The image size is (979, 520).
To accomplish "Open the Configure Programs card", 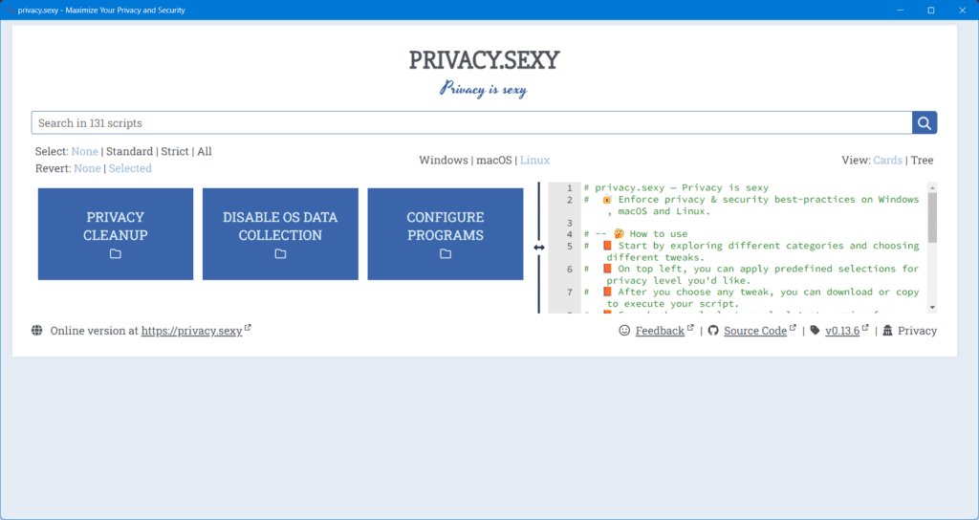I will pyautogui.click(x=446, y=234).
